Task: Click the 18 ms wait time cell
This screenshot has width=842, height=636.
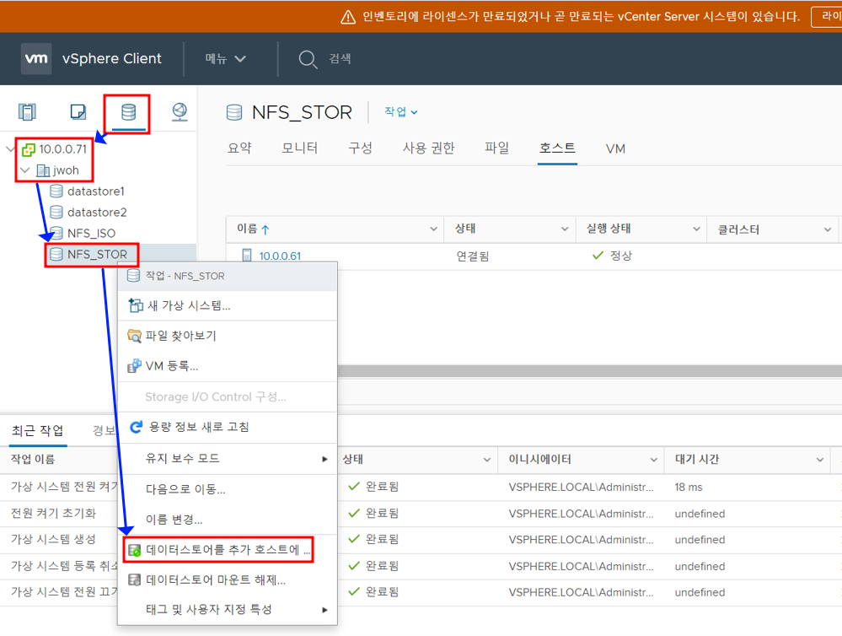Action: coord(689,487)
